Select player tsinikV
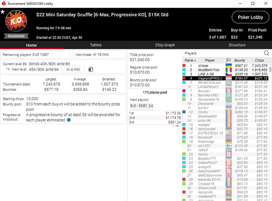Viewport: 272px width, 201px height. pyautogui.click(x=225, y=108)
